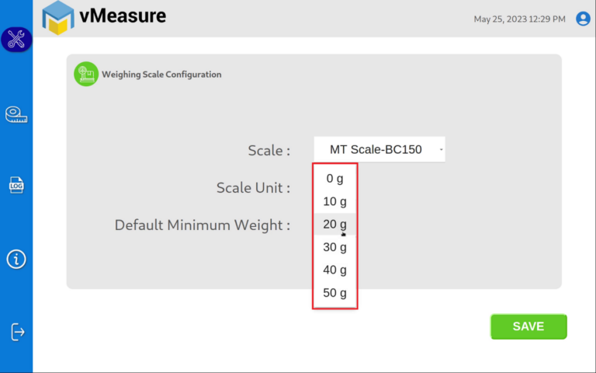The height and width of the screenshot is (373, 596).
Task: Select 30 g minimum weight
Action: (x=334, y=247)
